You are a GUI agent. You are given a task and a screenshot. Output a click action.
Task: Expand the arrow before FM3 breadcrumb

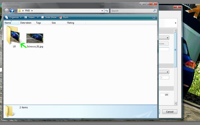(23, 11)
